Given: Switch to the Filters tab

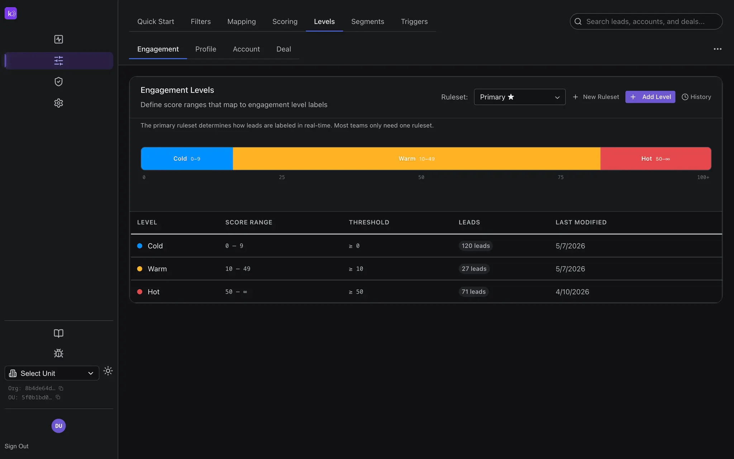Looking at the screenshot, I should pyautogui.click(x=201, y=22).
